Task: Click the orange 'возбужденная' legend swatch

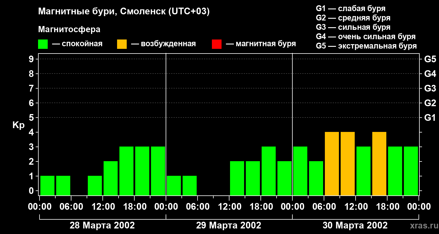Action: (122, 44)
